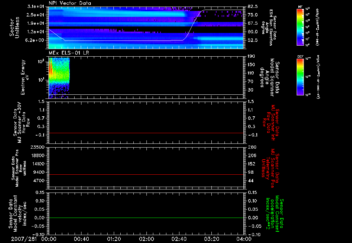Screen dimensions: 352x243
Task: Click the red line in MU Scanner +30V panel
Action: point(146,133)
